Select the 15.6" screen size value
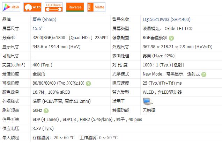Viewport: 222px width, 143px height. 37,29
